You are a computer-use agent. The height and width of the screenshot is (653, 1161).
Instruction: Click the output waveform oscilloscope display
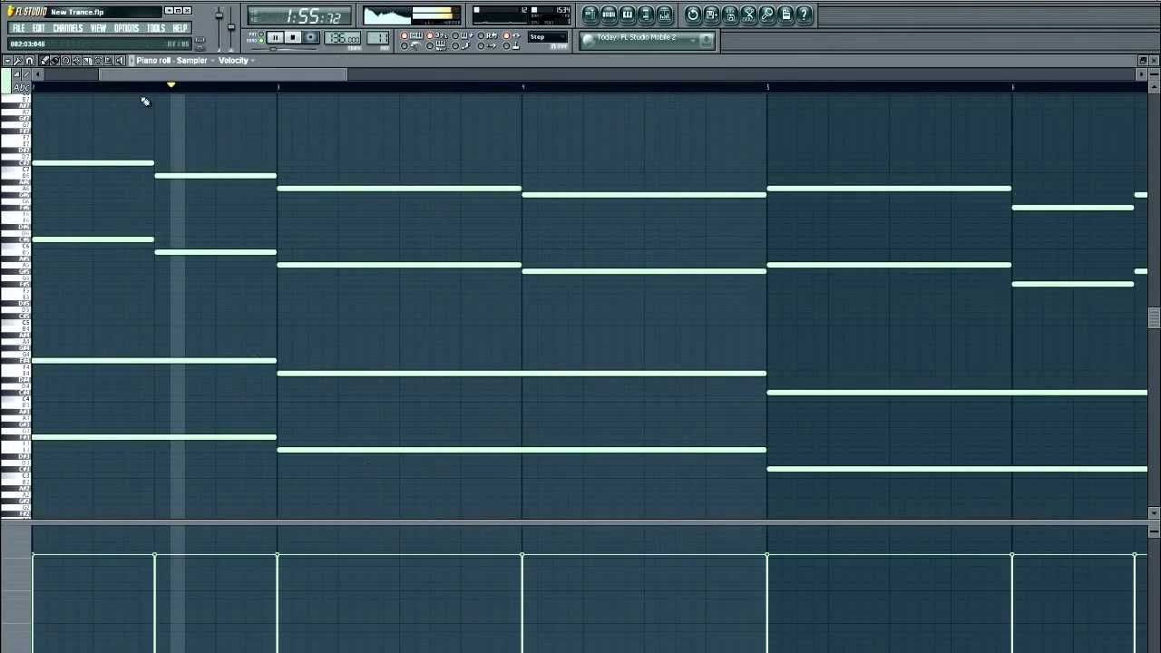click(x=386, y=15)
